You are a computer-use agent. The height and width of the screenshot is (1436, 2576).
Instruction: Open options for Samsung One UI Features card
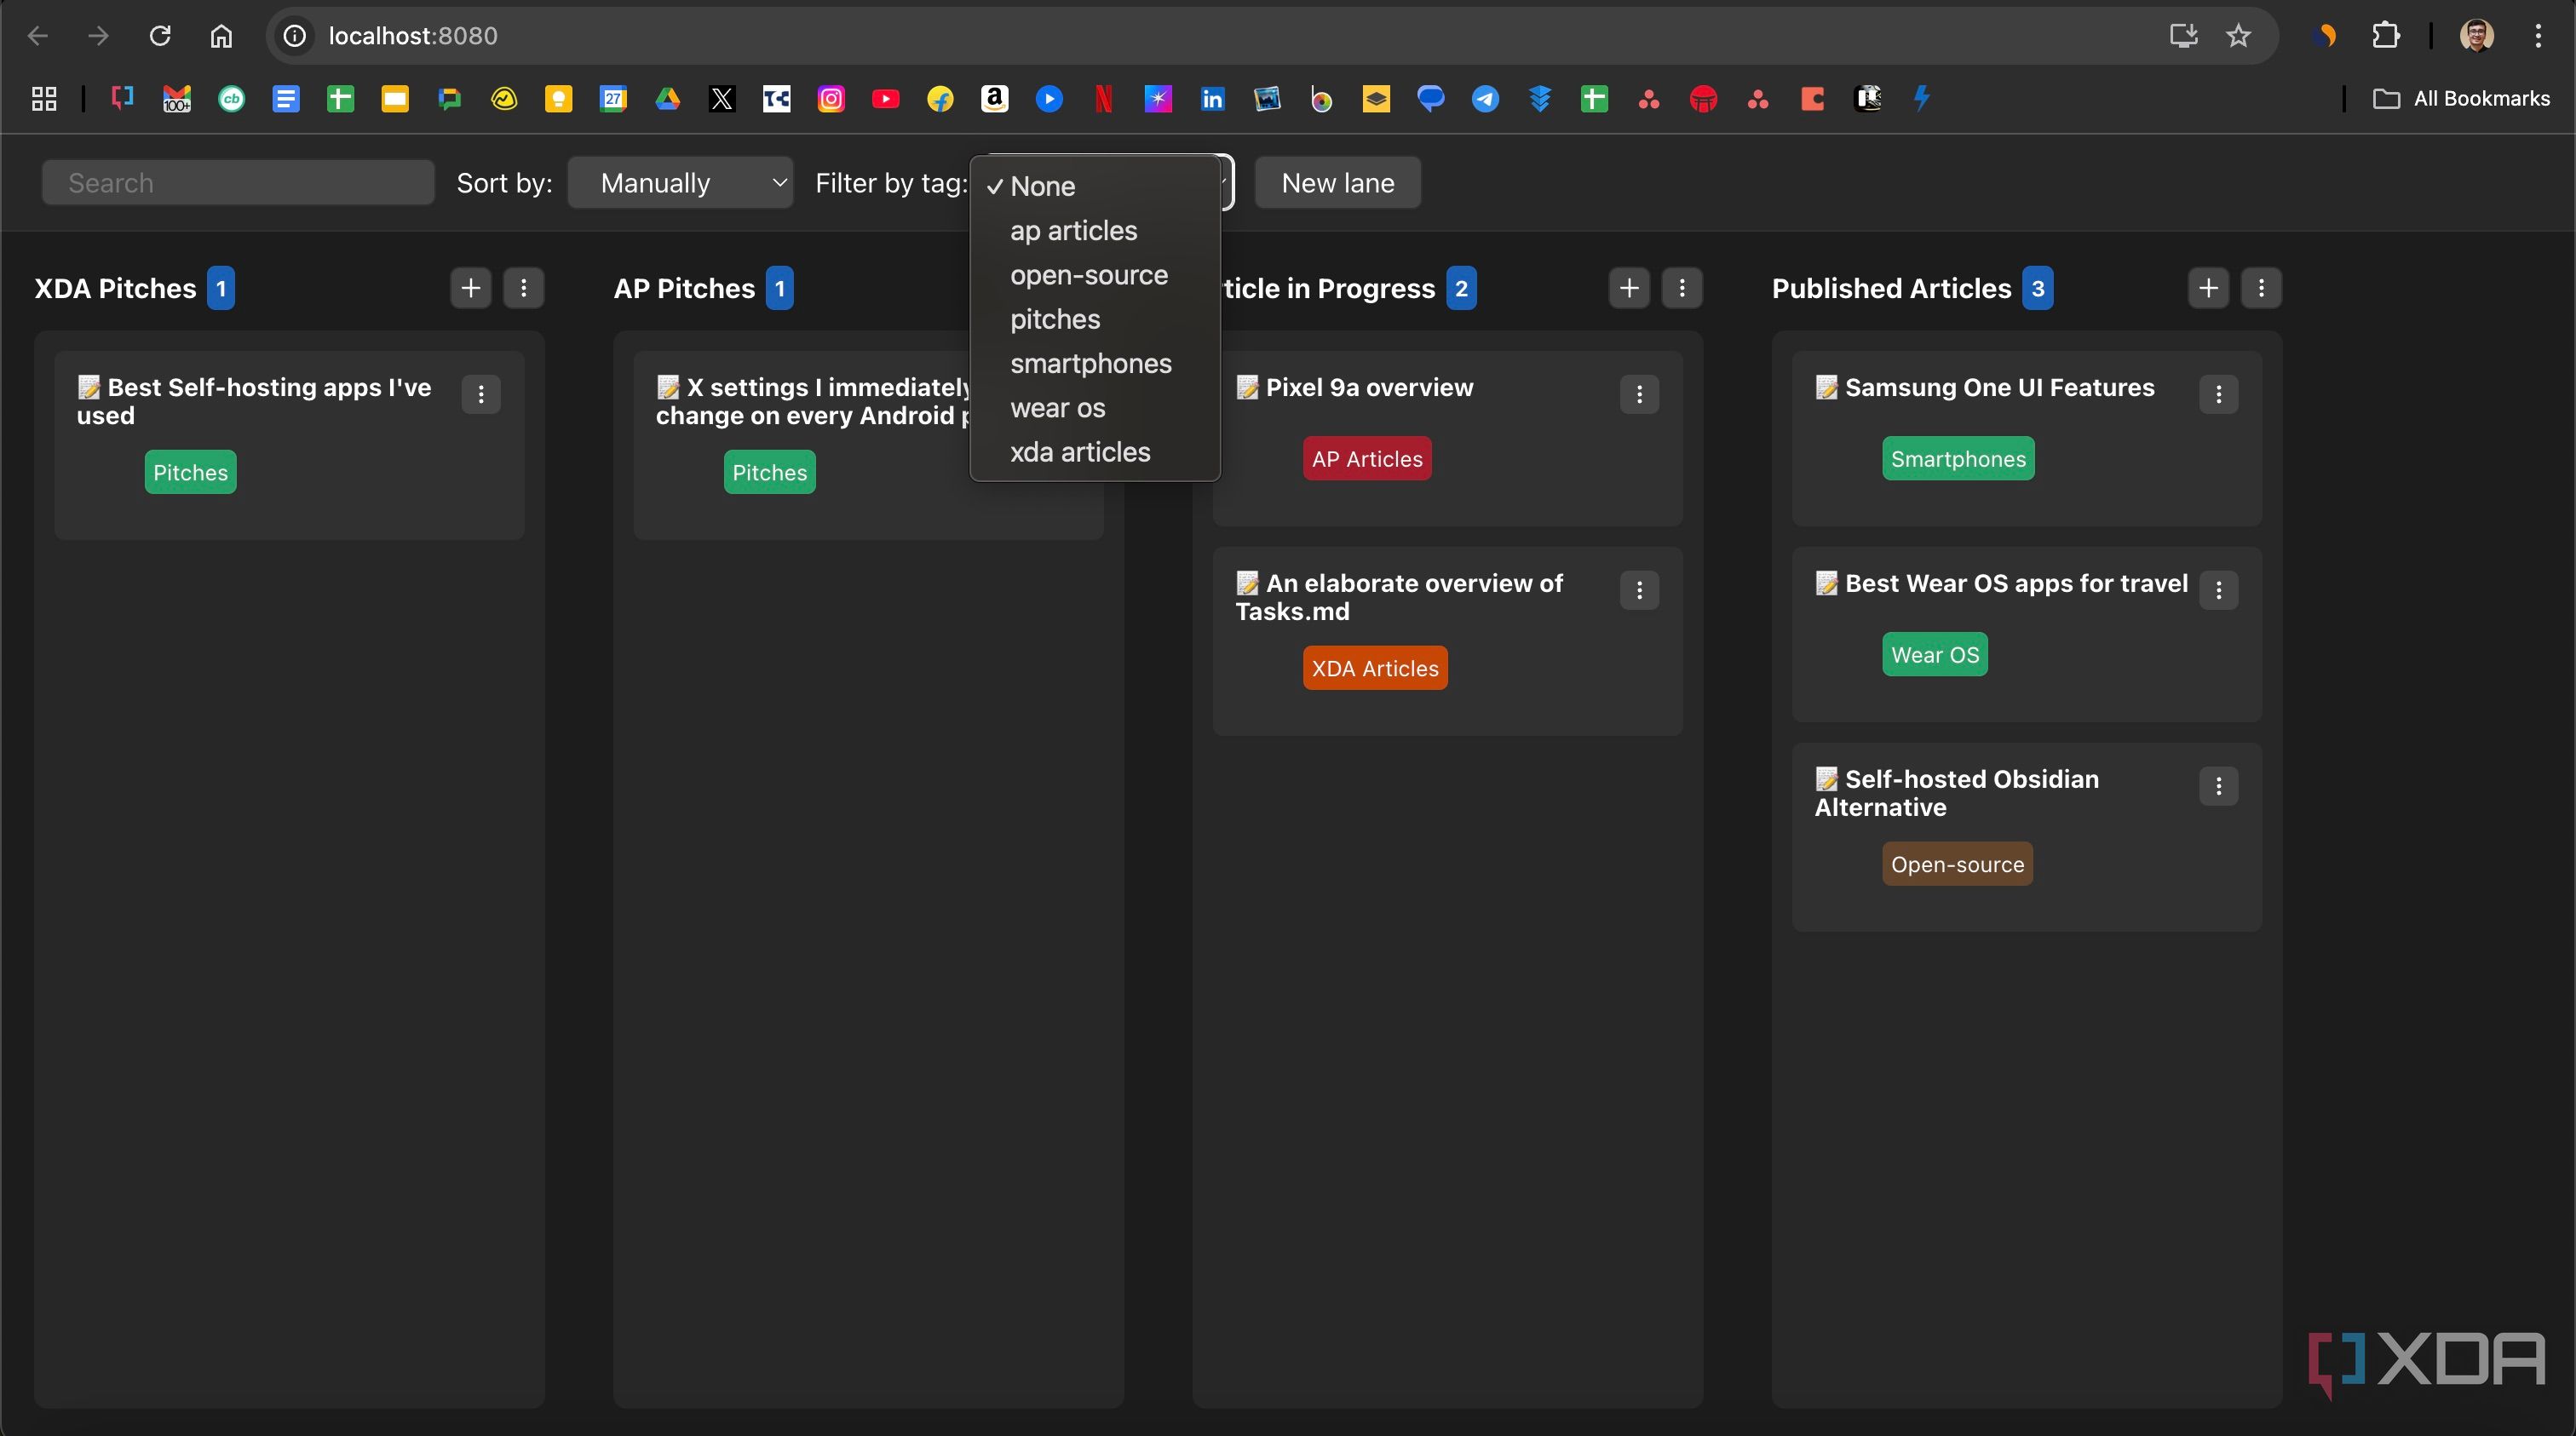(x=2218, y=394)
